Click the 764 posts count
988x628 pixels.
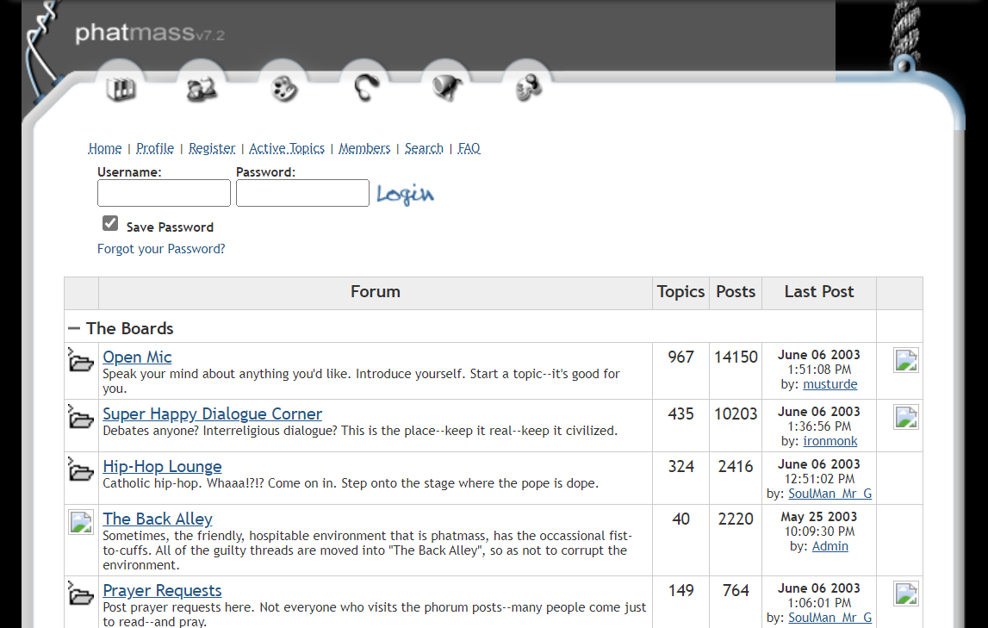click(x=736, y=591)
